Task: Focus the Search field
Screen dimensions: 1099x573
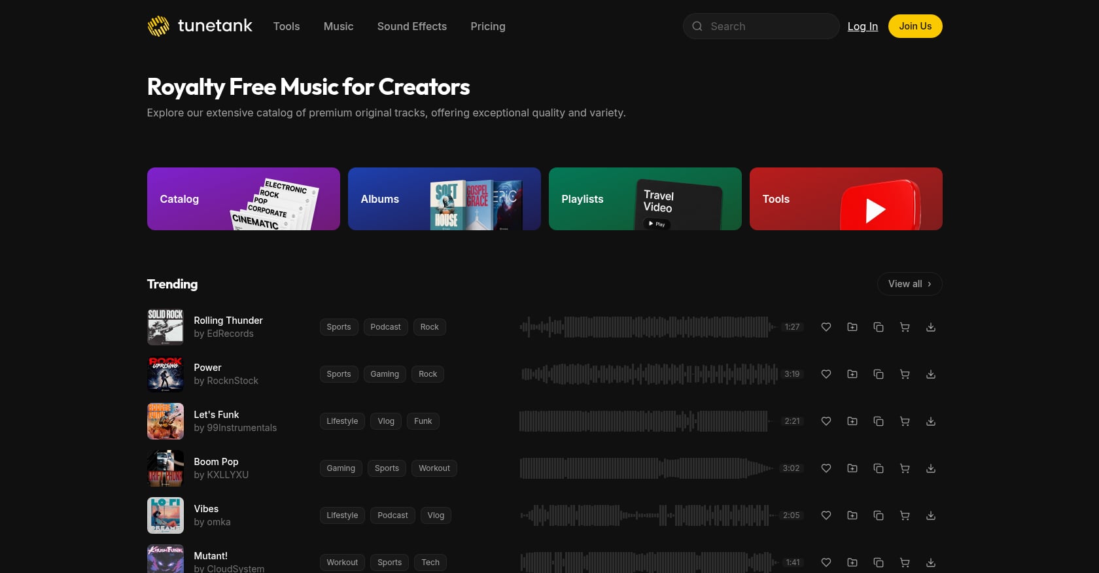Action: 761,26
